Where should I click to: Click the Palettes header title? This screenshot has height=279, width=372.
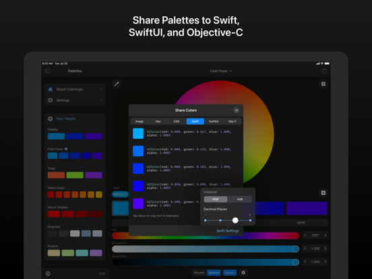click(75, 71)
